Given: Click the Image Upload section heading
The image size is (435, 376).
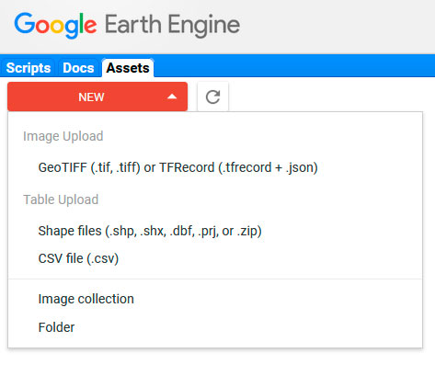Looking at the screenshot, I should tap(63, 136).
